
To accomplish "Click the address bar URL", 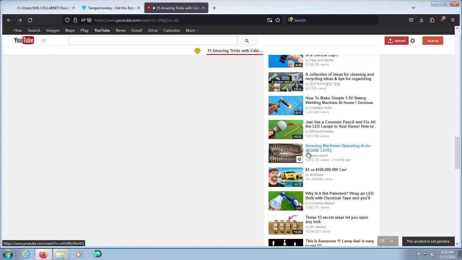I will (137, 20).
